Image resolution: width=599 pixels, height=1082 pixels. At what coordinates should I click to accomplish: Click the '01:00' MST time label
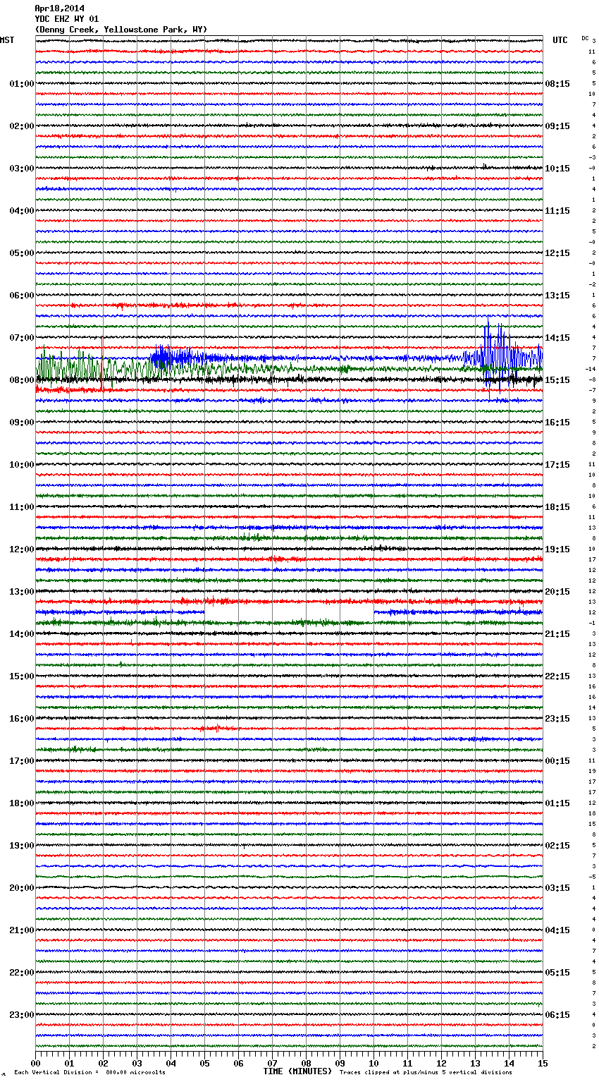pos(21,84)
